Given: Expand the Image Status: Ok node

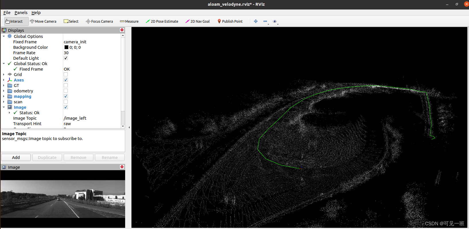Looking at the screenshot, I should tap(9, 112).
